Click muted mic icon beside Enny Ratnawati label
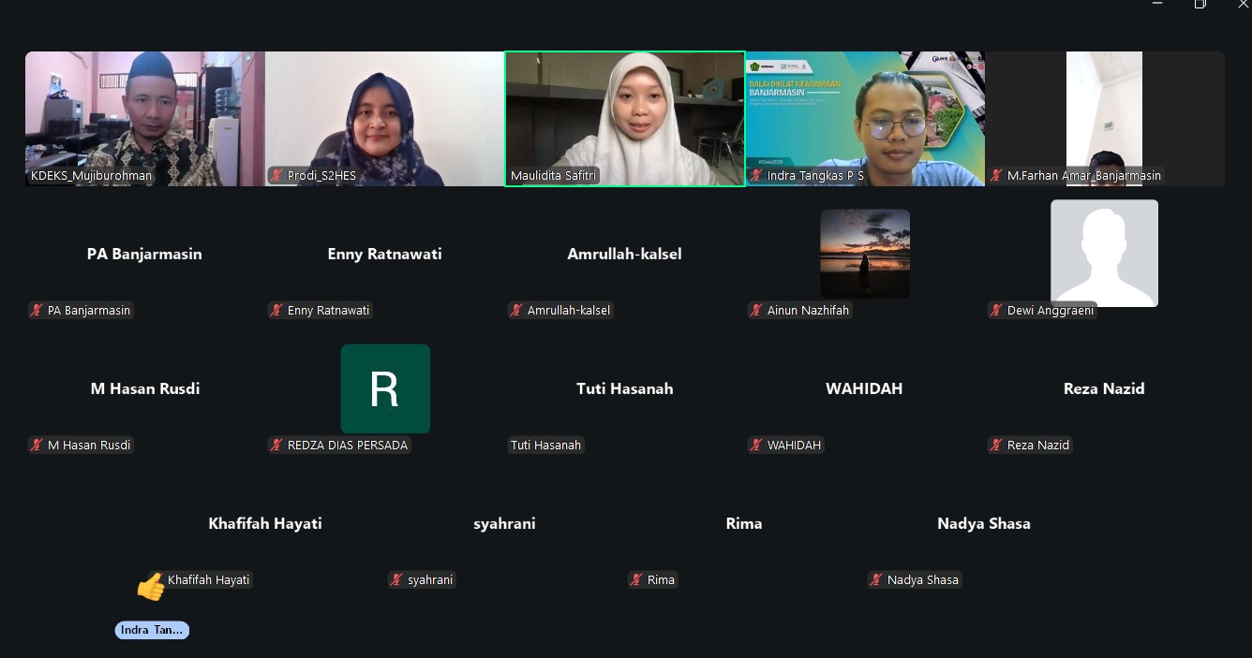This screenshot has width=1252, height=658. [276, 311]
